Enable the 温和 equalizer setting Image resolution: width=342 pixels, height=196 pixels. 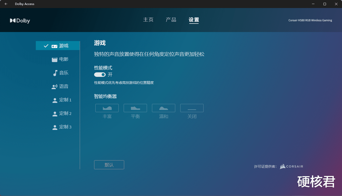click(x=163, y=108)
